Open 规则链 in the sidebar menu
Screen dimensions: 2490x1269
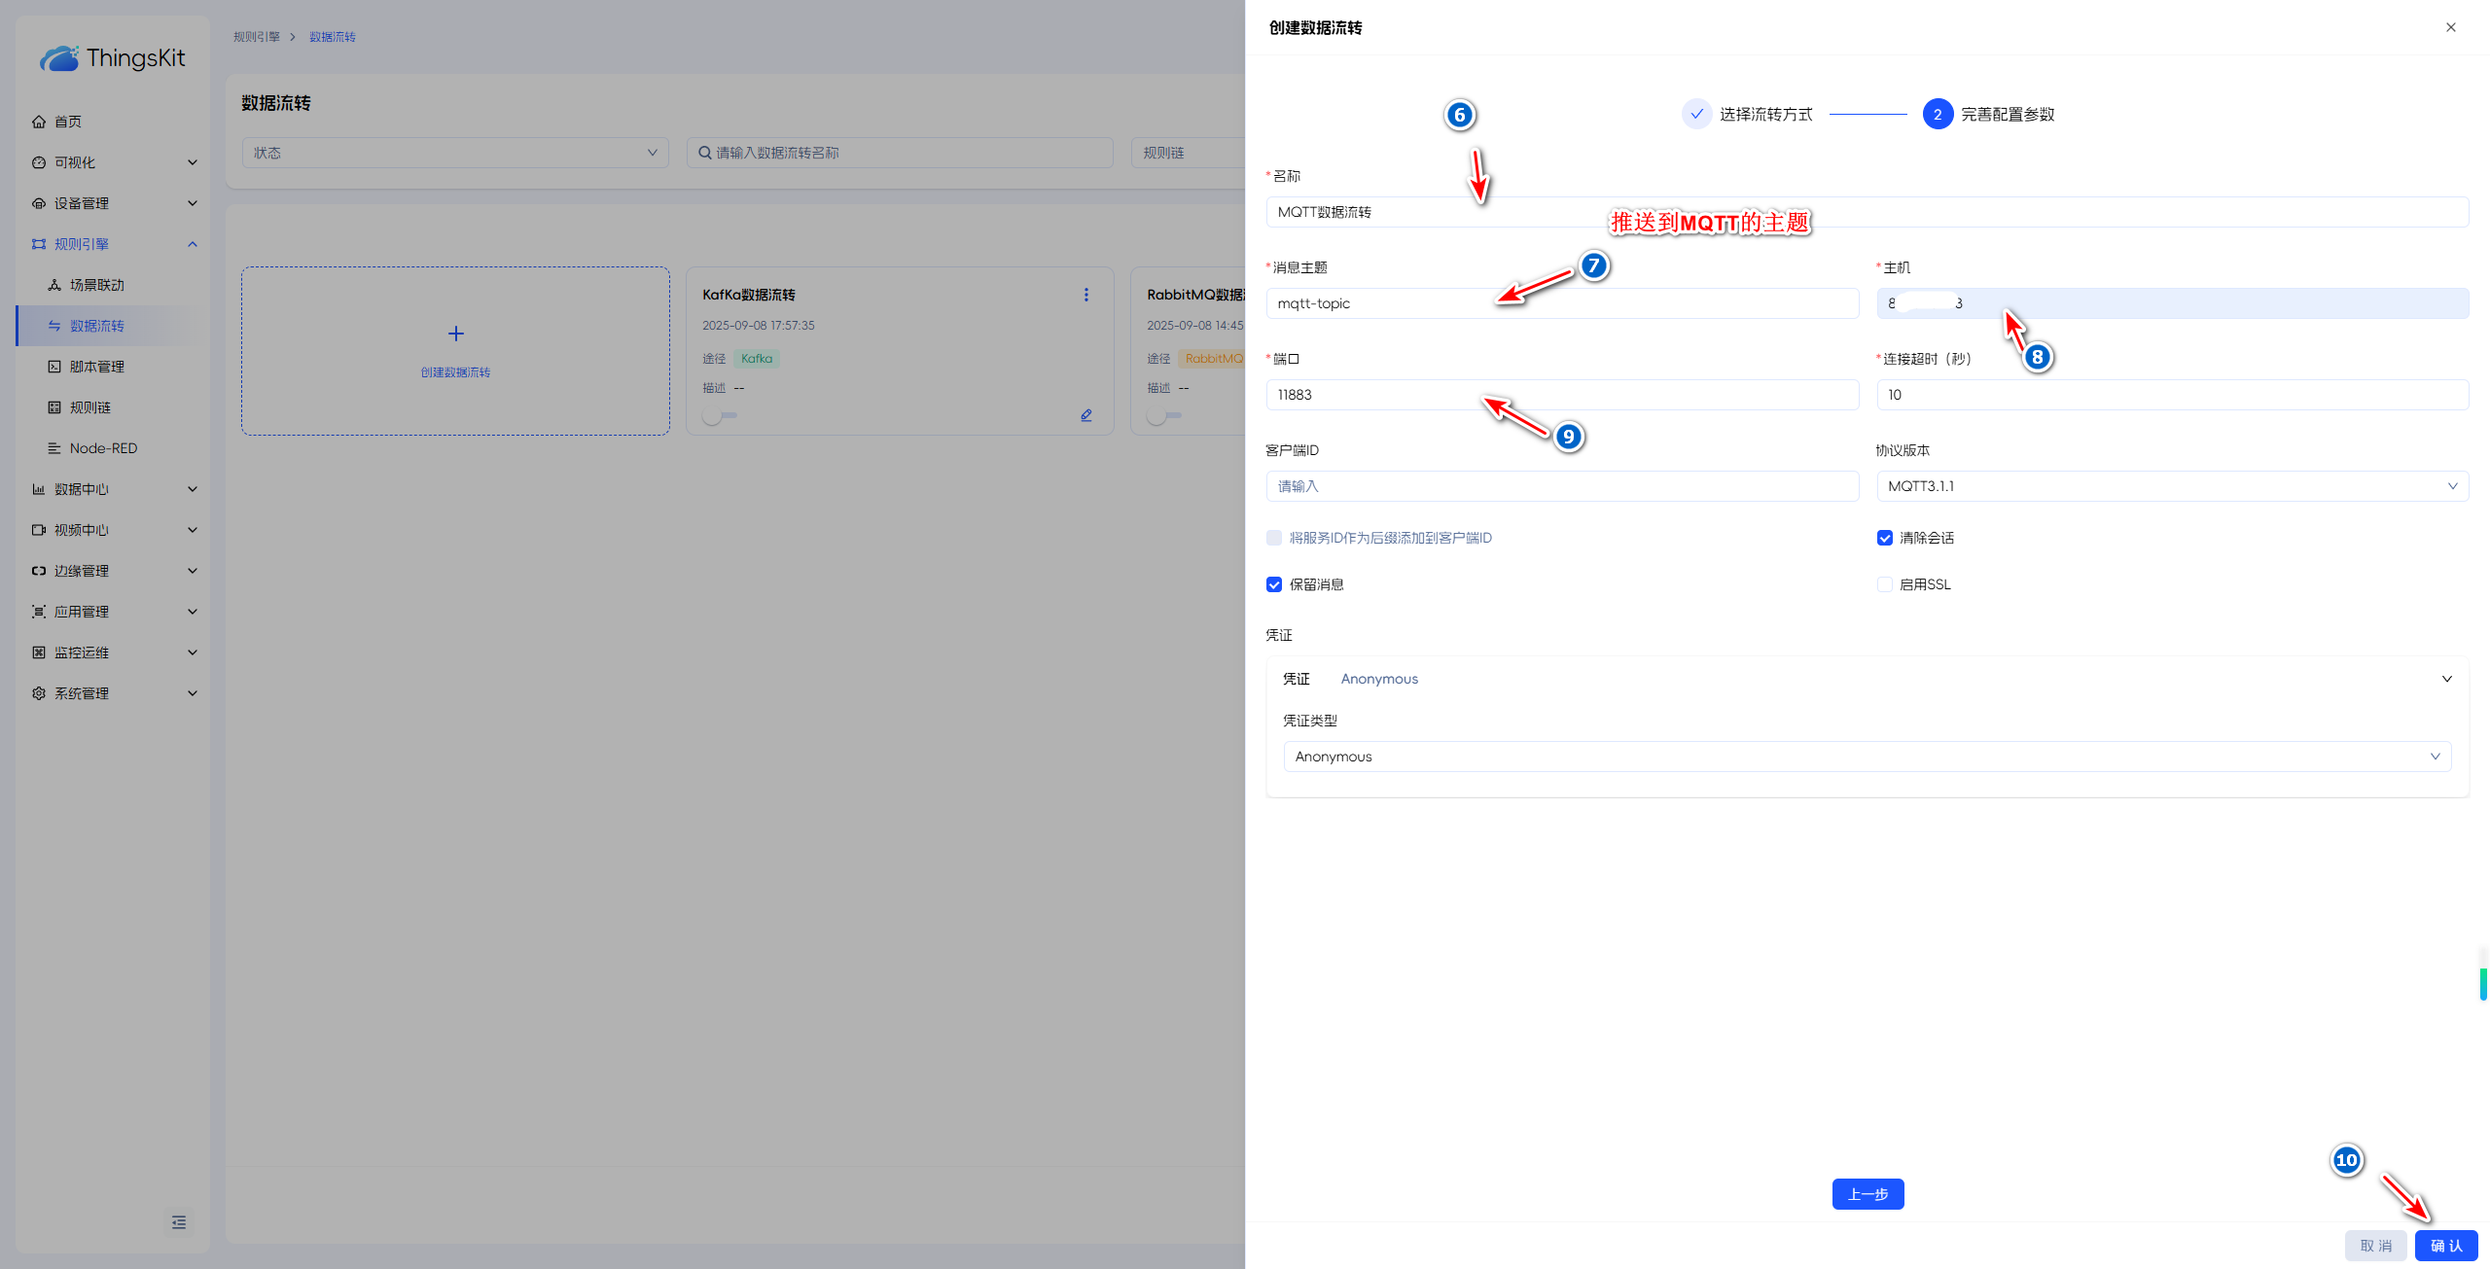[x=90, y=407]
